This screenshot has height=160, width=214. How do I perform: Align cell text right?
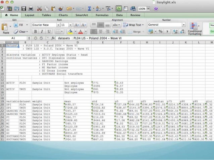tap(107, 31)
